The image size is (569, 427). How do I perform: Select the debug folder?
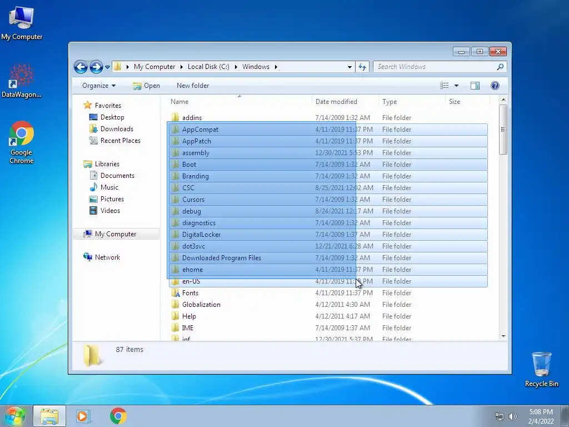pyautogui.click(x=328, y=211)
